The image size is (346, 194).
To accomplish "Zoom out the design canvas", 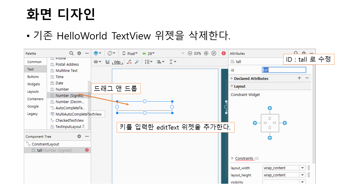I will point(190,53).
